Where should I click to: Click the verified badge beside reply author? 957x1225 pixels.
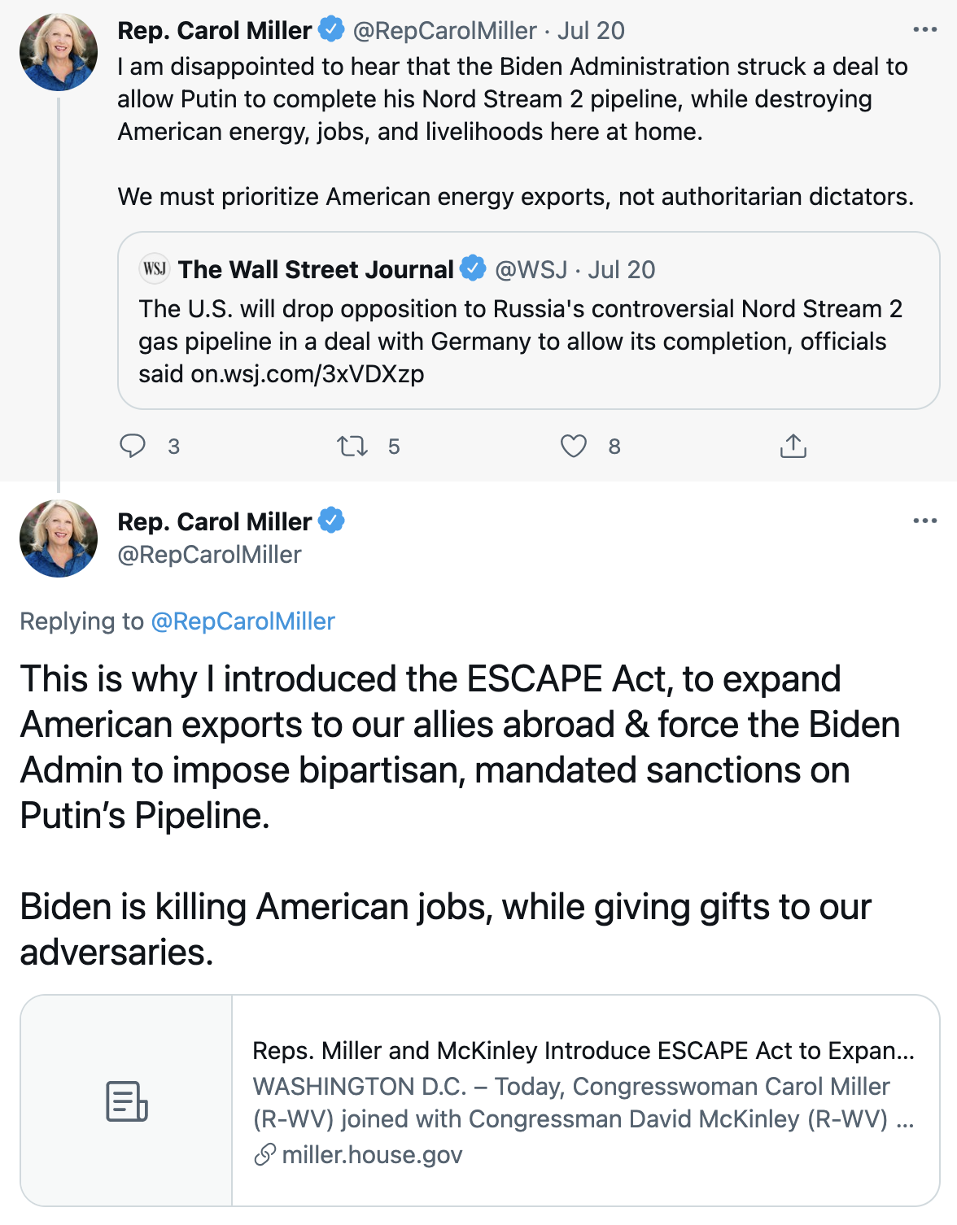(331, 520)
